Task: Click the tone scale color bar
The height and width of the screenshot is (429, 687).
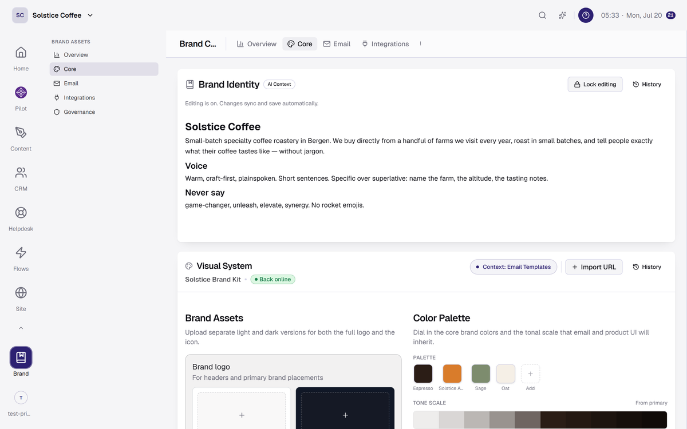Action: (540, 420)
